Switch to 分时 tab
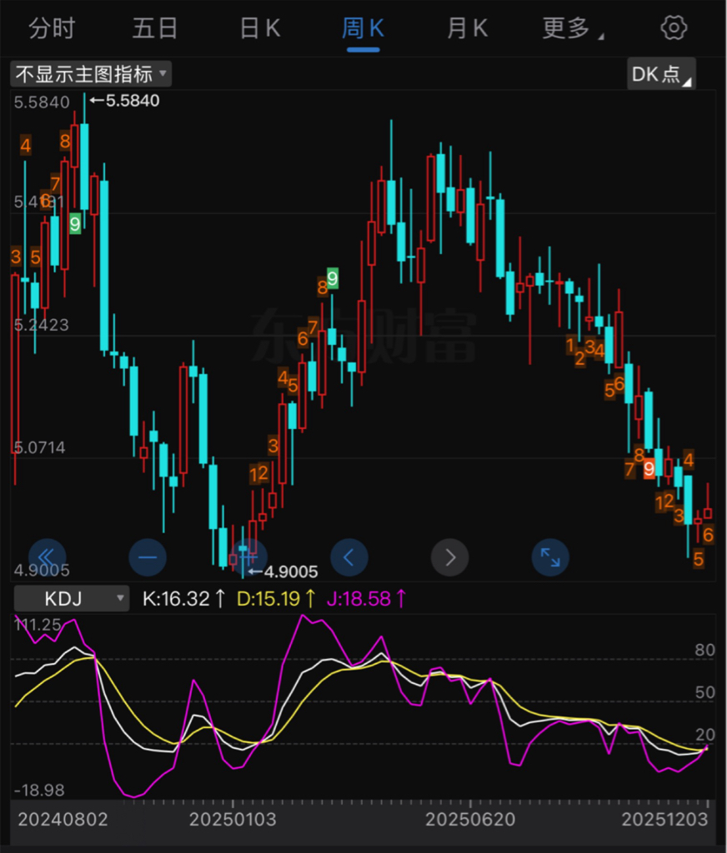The height and width of the screenshot is (853, 727). tap(52, 28)
